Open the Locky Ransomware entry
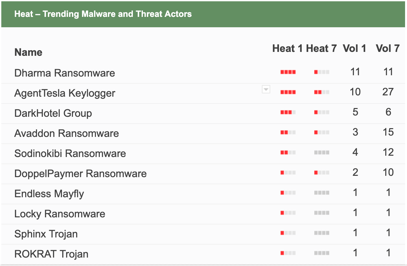Viewport: 407px width, 266px height. [60, 213]
